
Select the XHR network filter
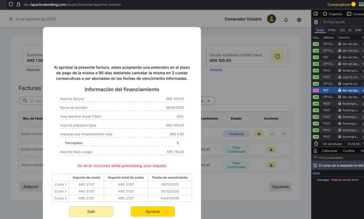pos(358,30)
